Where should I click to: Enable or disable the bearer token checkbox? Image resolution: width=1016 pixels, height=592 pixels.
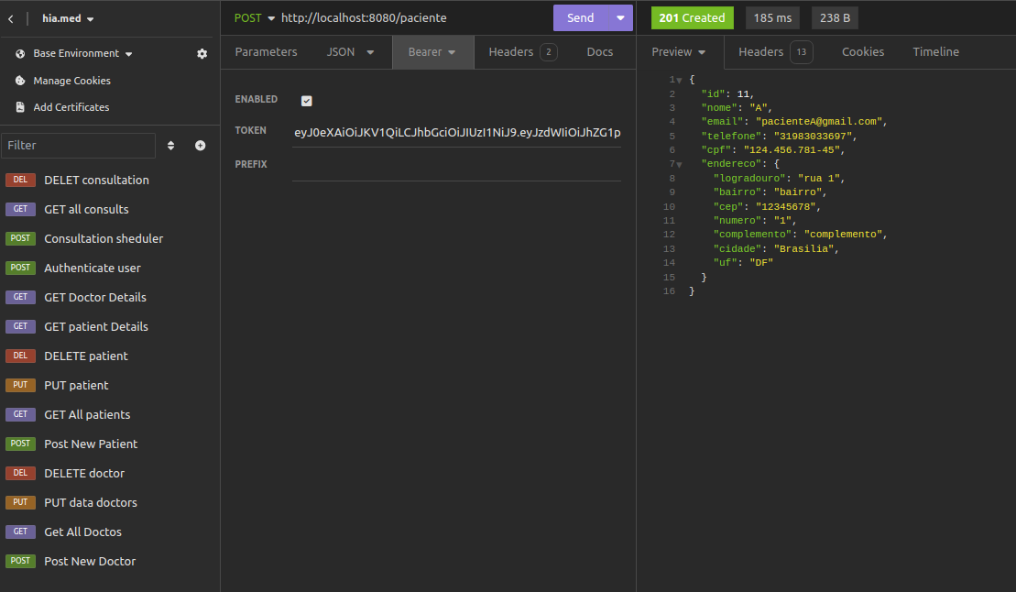(307, 101)
